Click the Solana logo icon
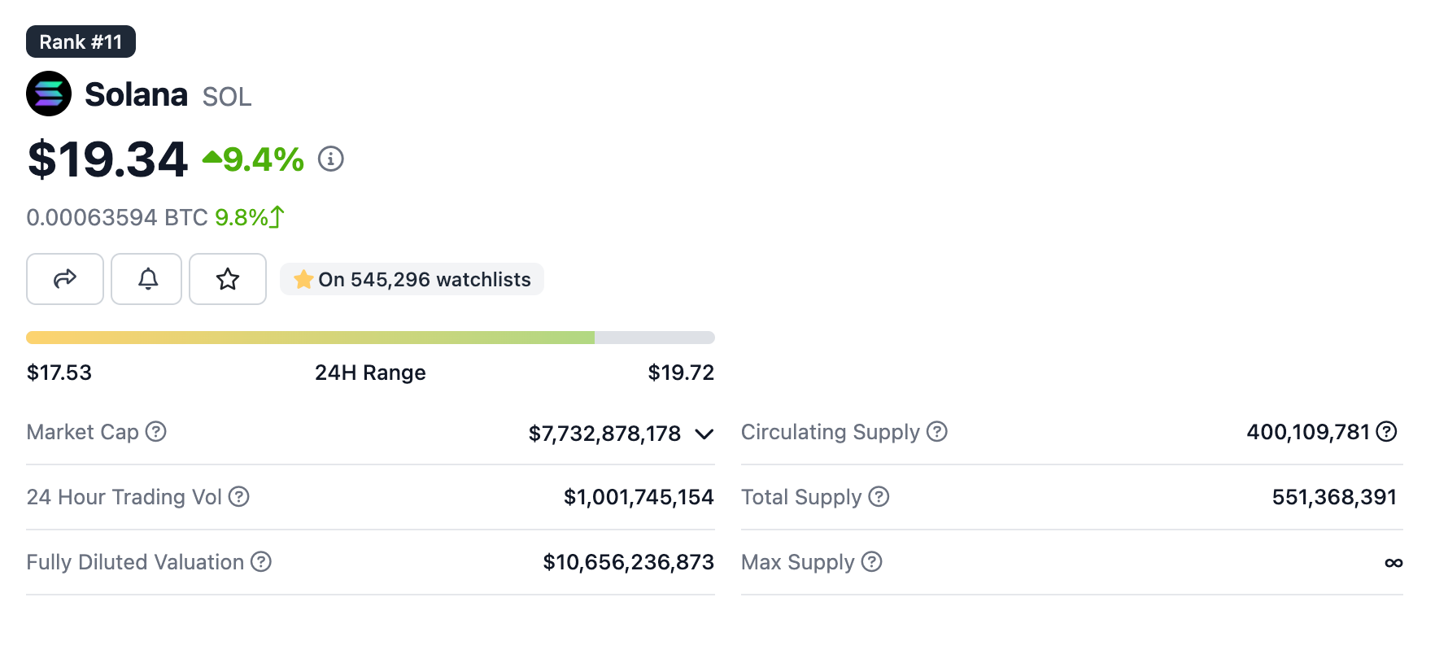This screenshot has height=654, width=1448. click(49, 94)
